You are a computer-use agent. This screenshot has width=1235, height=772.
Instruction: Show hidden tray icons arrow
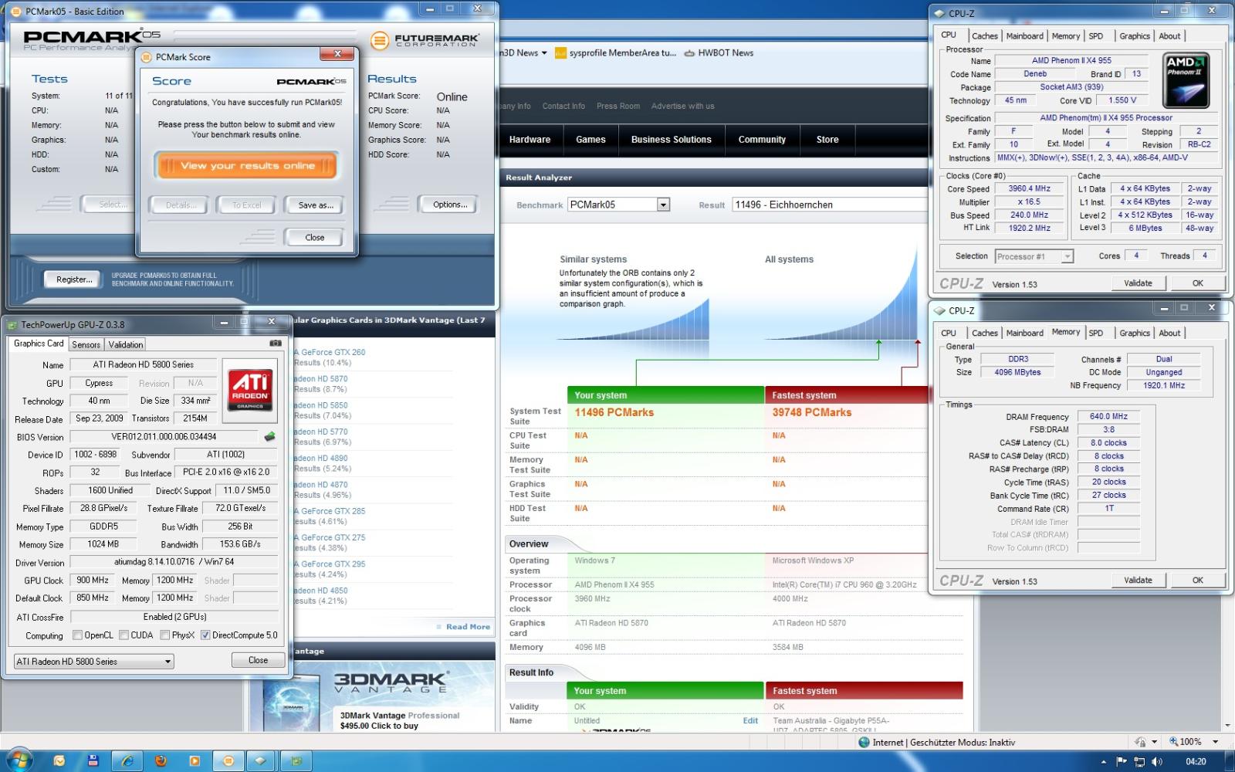(x=1103, y=762)
